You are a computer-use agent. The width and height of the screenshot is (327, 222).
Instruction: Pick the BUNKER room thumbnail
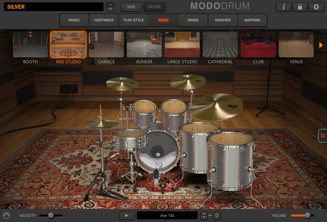pos(144,45)
